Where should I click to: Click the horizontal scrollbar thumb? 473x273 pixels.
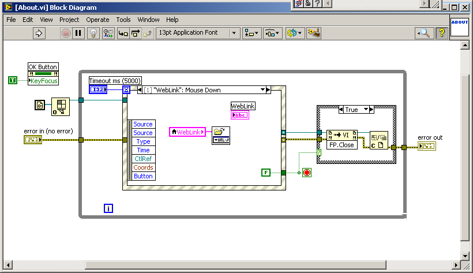pyautogui.click(x=236, y=265)
